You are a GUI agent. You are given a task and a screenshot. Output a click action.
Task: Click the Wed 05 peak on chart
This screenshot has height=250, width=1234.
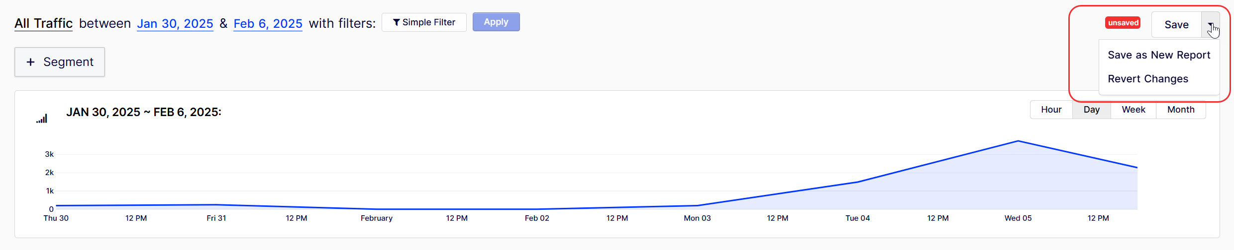pos(1018,141)
